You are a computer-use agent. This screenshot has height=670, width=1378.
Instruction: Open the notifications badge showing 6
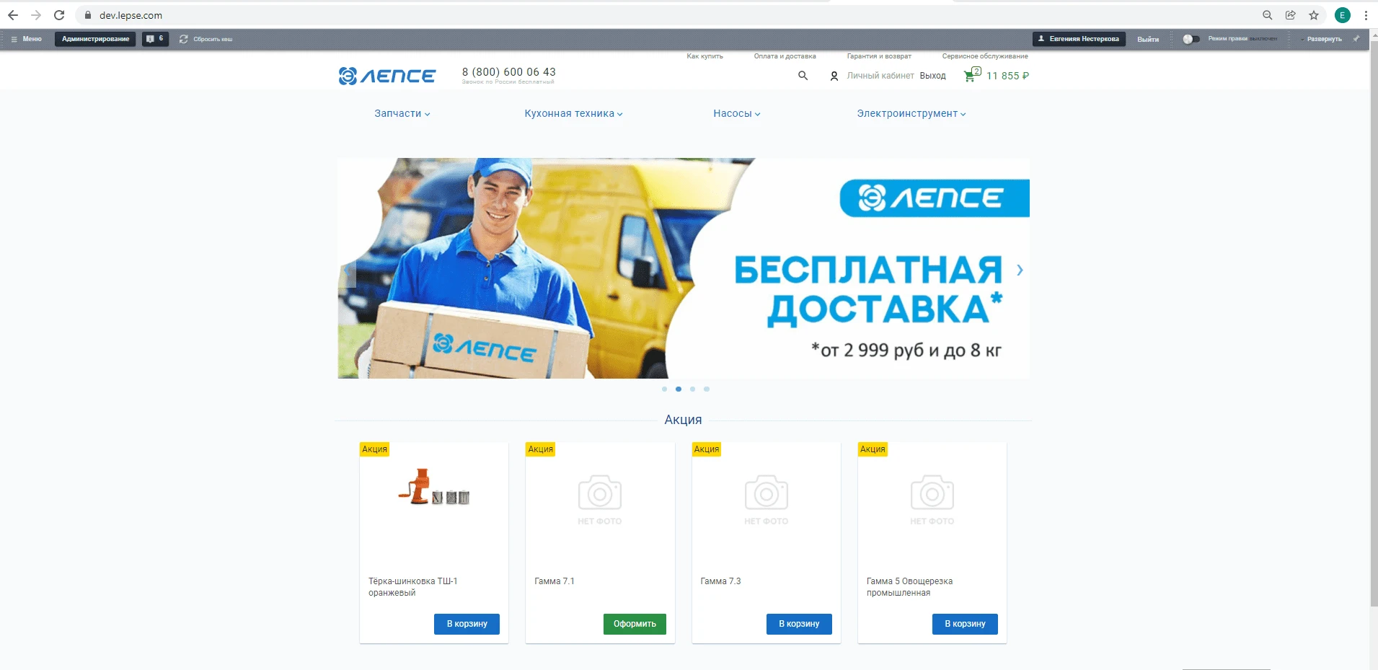(x=155, y=39)
